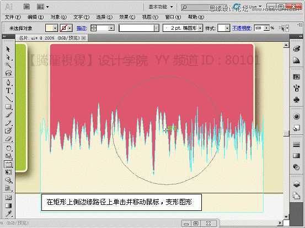Select the Rectangle tool
This screenshot has height=228, width=305.
tap(8, 107)
